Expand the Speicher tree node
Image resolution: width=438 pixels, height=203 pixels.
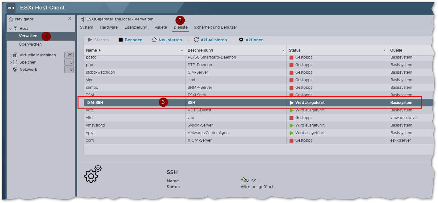[10, 62]
